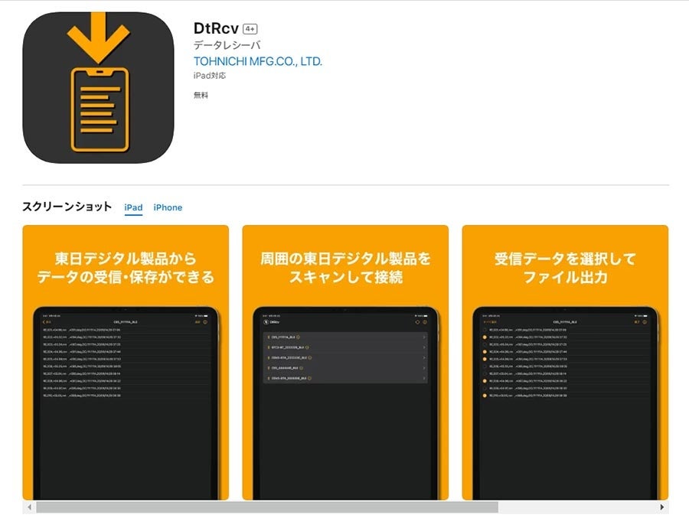Click the right scroll arrow
The width and height of the screenshot is (689, 518).
tap(662, 507)
